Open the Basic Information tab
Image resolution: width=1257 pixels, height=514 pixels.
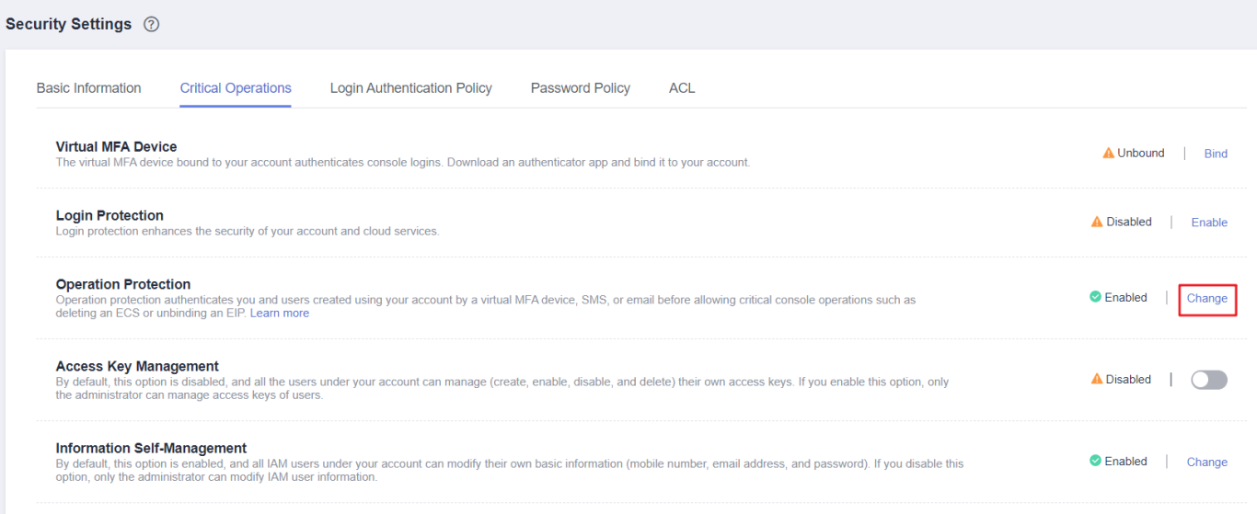click(x=88, y=88)
